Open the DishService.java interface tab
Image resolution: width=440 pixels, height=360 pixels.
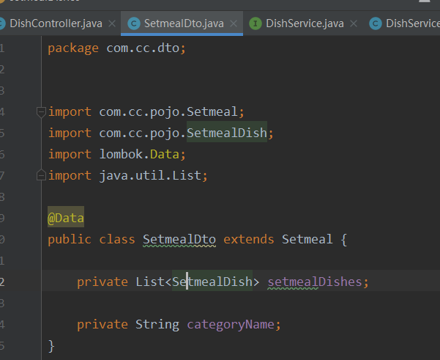pos(305,23)
